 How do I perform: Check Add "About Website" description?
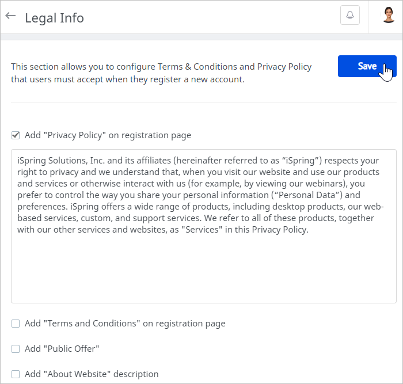point(16,374)
